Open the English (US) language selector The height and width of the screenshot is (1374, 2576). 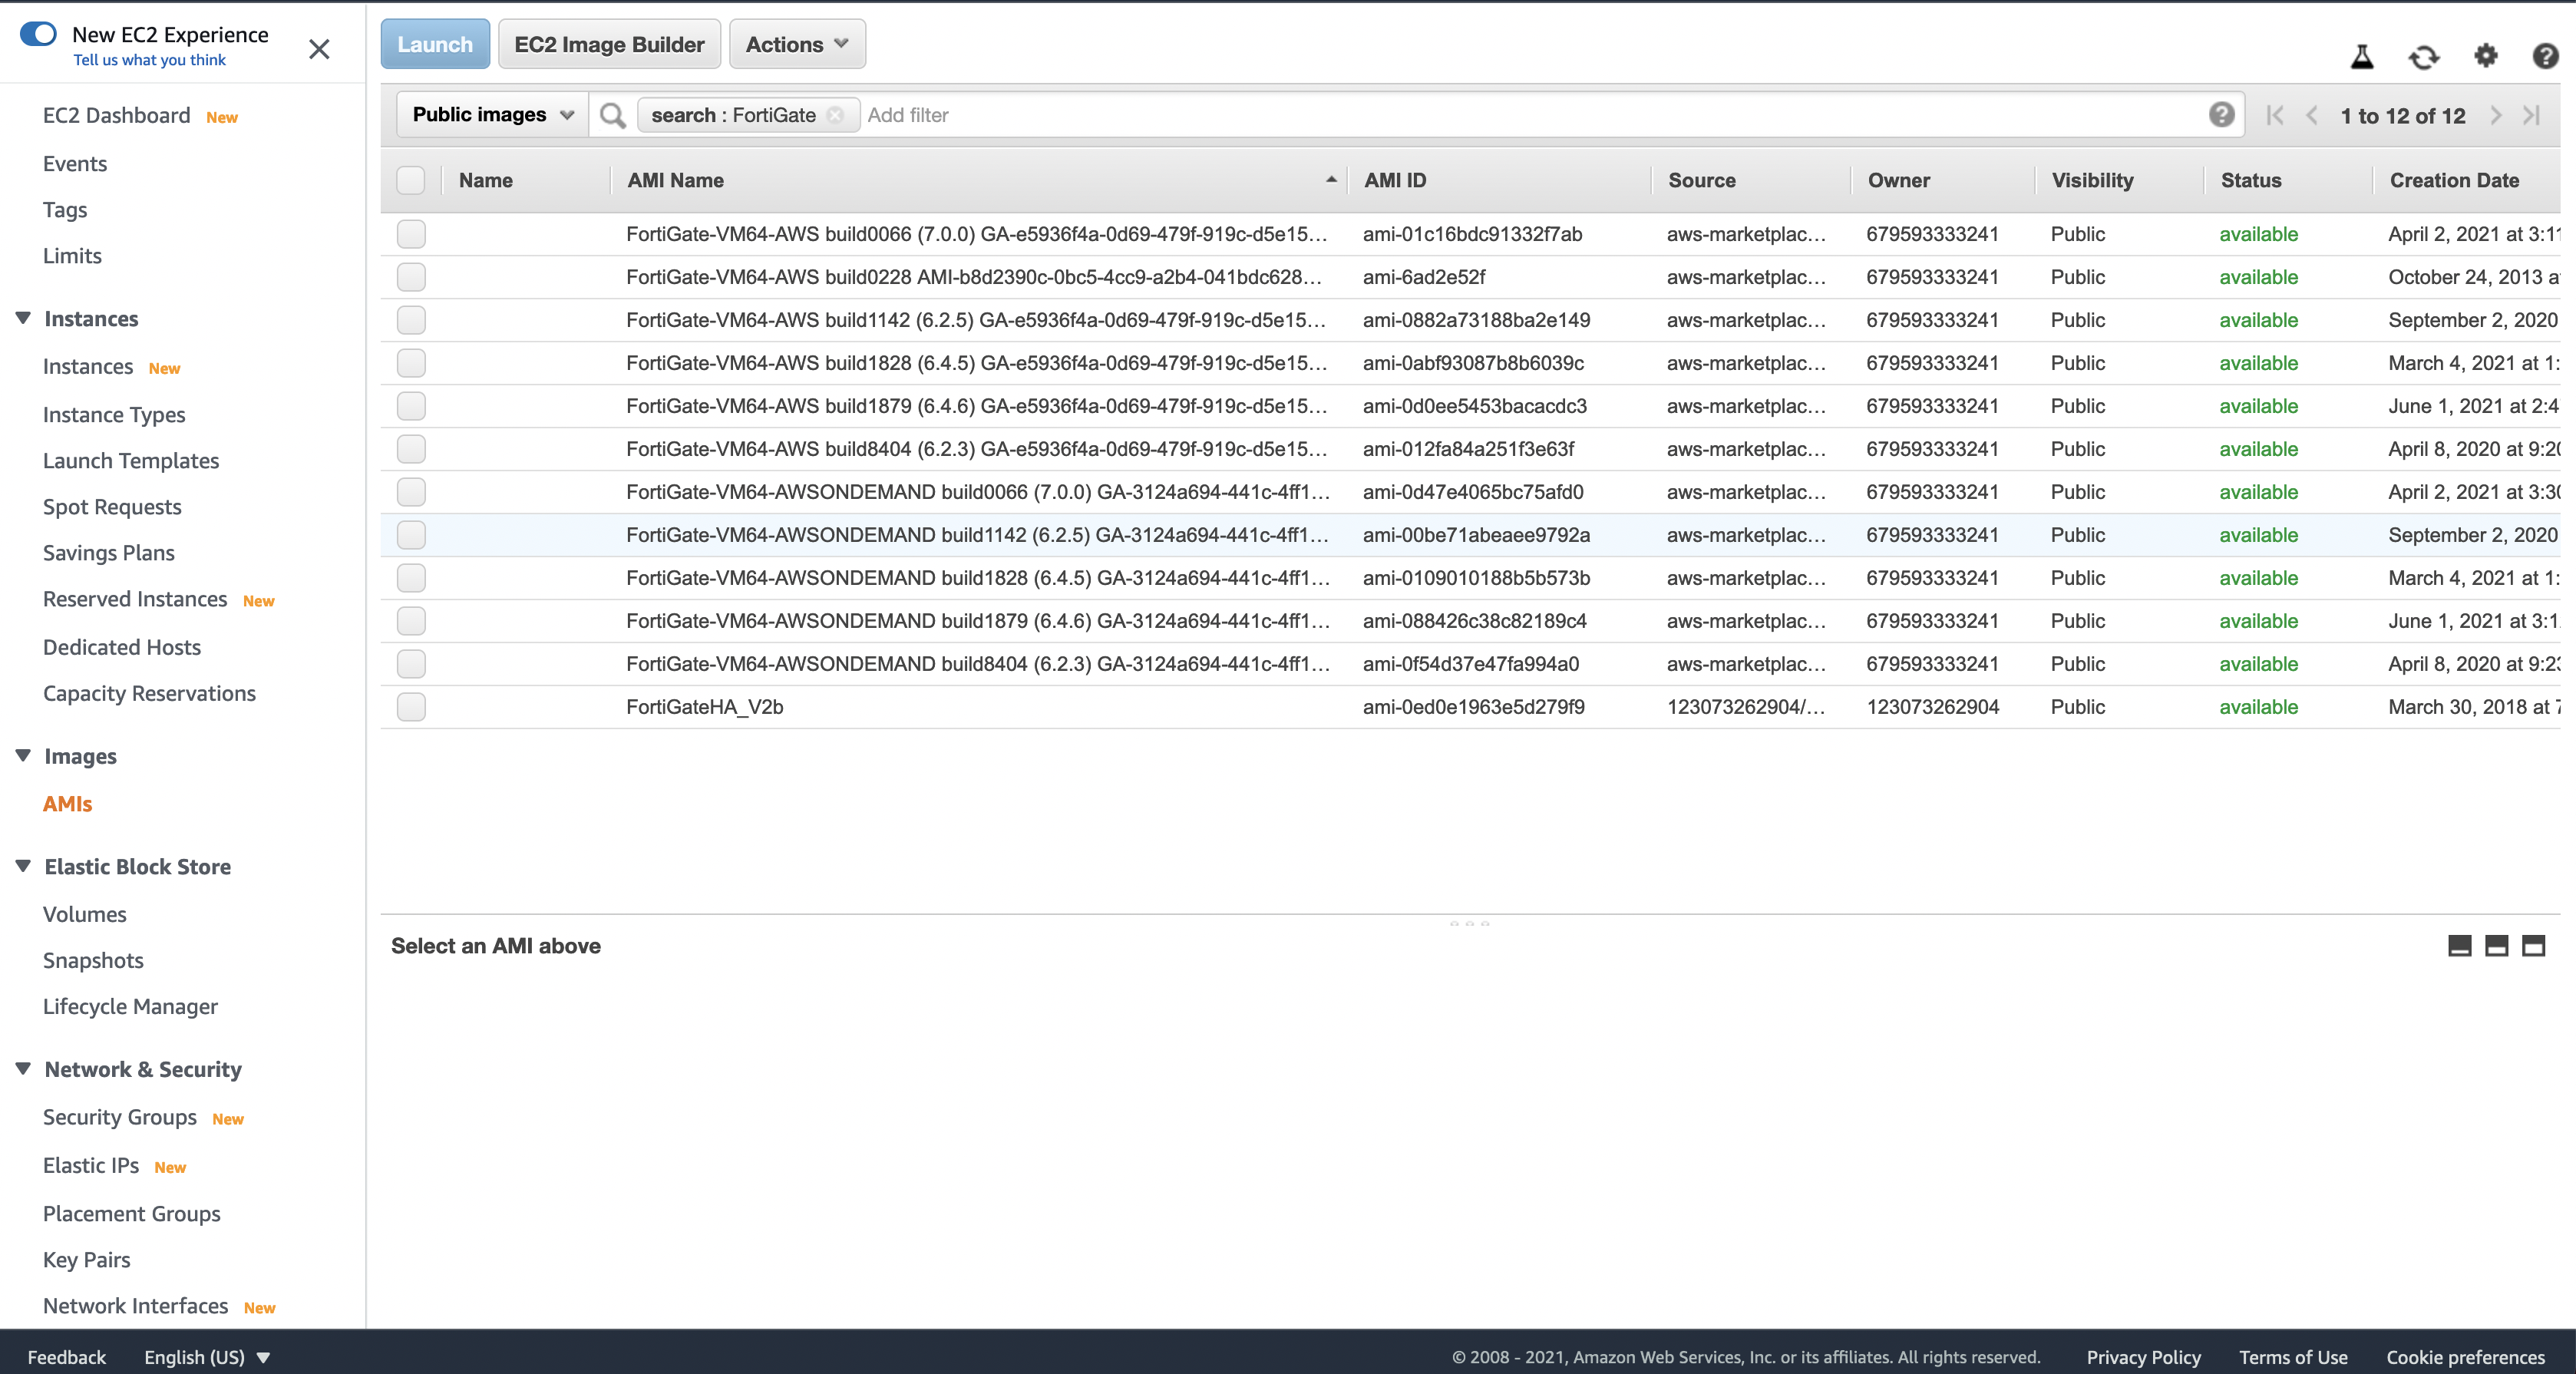point(207,1357)
